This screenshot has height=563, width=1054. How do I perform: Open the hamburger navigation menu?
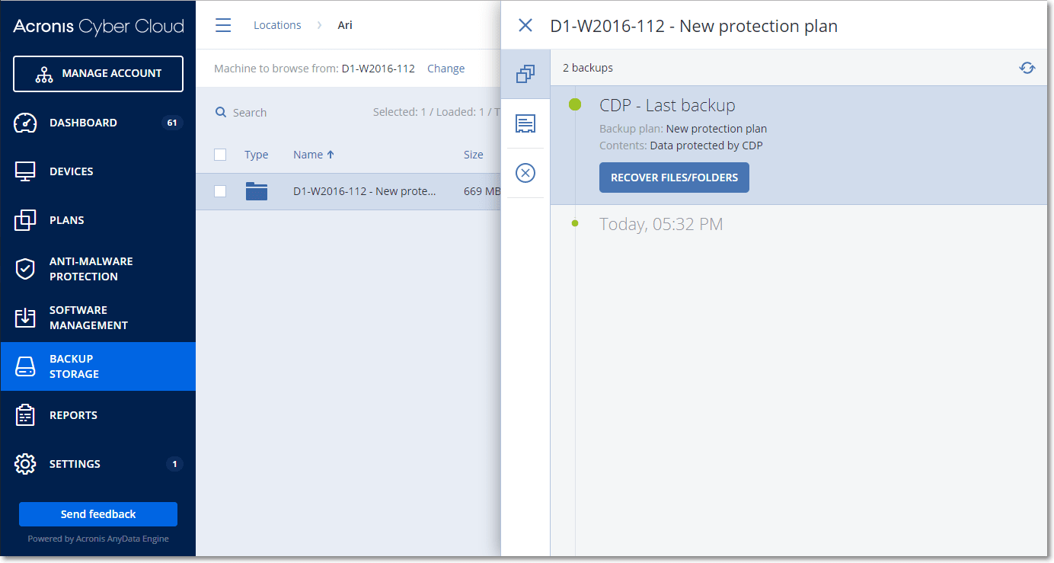(x=223, y=24)
